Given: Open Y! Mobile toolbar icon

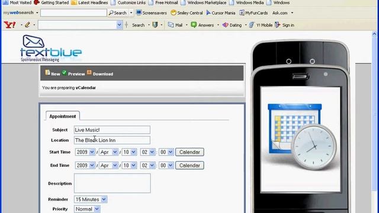Looking at the screenshot, I should point(261,25).
